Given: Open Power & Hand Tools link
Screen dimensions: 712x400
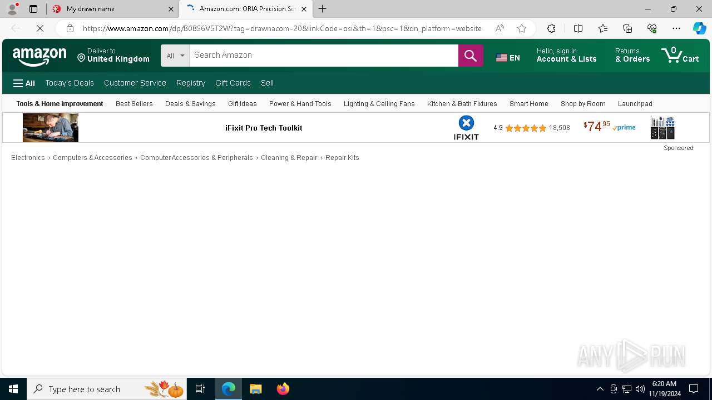Looking at the screenshot, I should [300, 104].
